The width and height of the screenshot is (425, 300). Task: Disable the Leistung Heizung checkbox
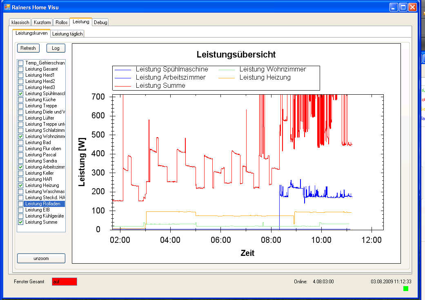click(20, 185)
